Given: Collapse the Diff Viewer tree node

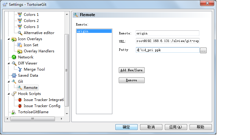Looking at the screenshot, I should tap(9, 63).
